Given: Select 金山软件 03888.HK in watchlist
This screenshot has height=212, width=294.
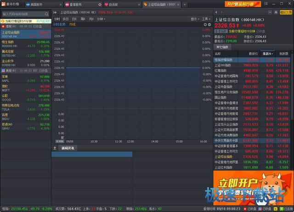Looking at the screenshot, I should (26, 63).
